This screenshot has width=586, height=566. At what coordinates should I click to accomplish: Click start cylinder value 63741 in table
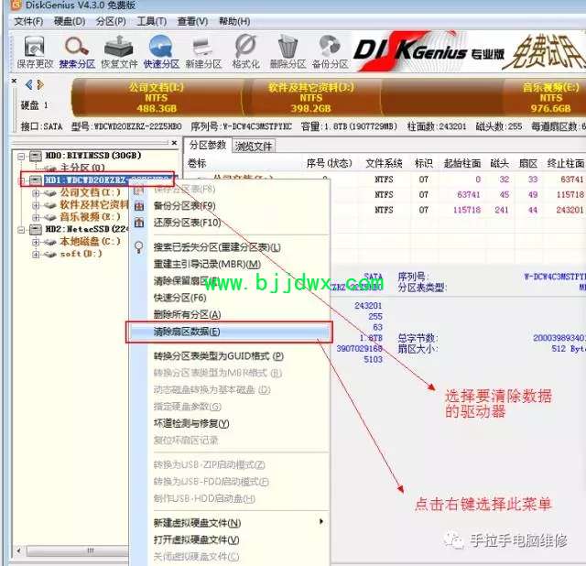click(469, 194)
